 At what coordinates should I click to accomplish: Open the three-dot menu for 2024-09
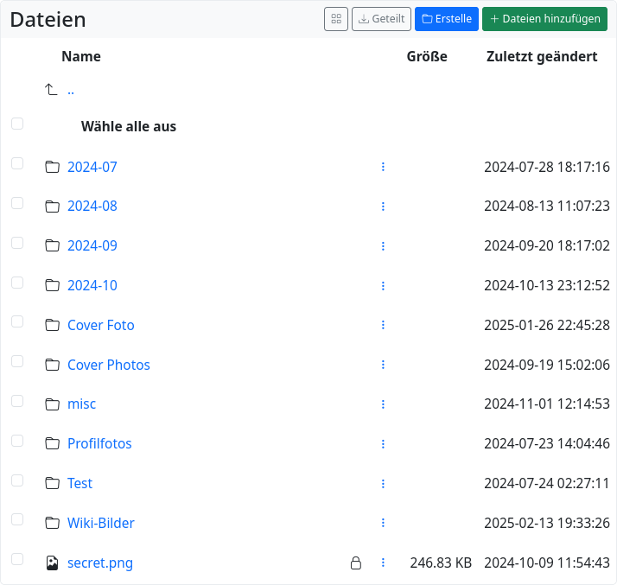383,246
